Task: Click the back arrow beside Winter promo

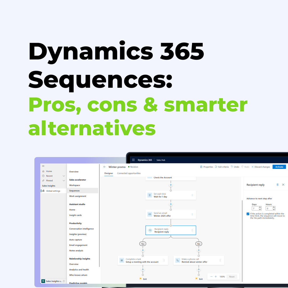Action: [105, 167]
